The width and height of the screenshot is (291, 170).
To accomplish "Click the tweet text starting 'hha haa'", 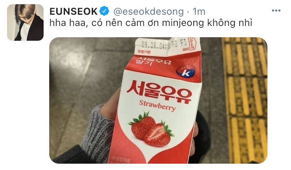I will coord(151,24).
